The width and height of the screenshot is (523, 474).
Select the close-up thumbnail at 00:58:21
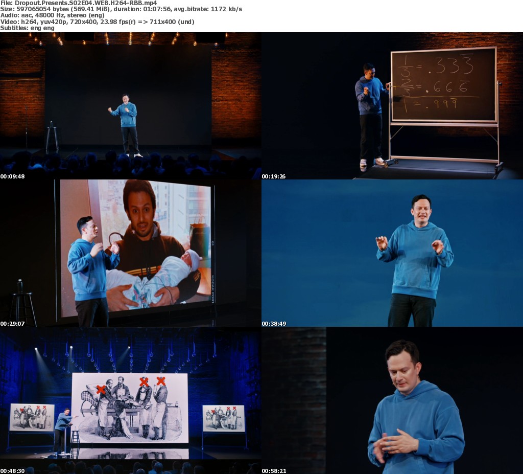coord(392,400)
